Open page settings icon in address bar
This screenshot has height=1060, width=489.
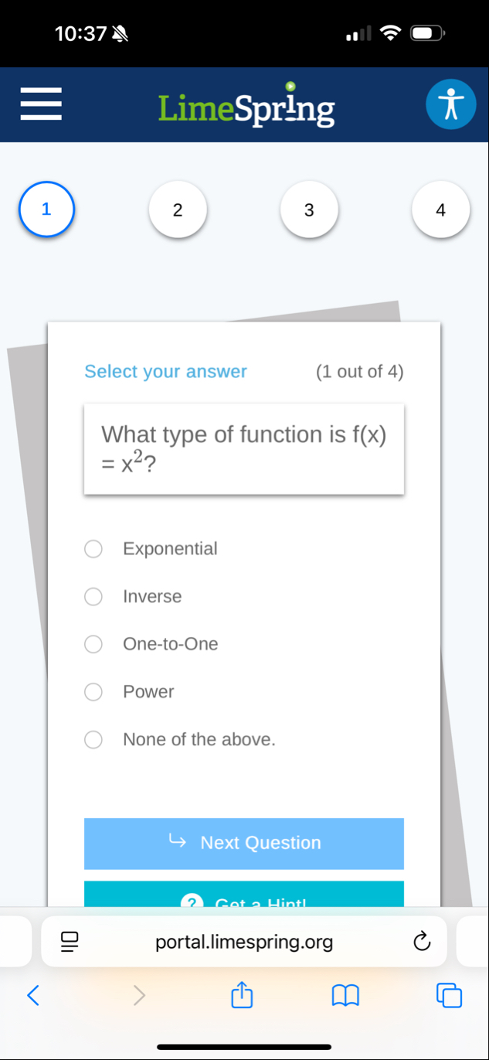tap(70, 942)
